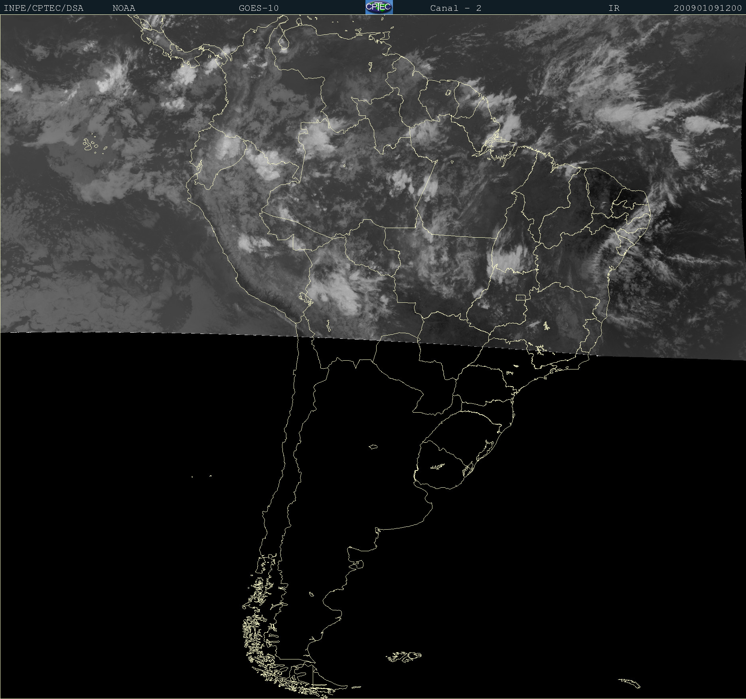Click the IR label in header
Viewport: 746px width, 699px height.
614,8
